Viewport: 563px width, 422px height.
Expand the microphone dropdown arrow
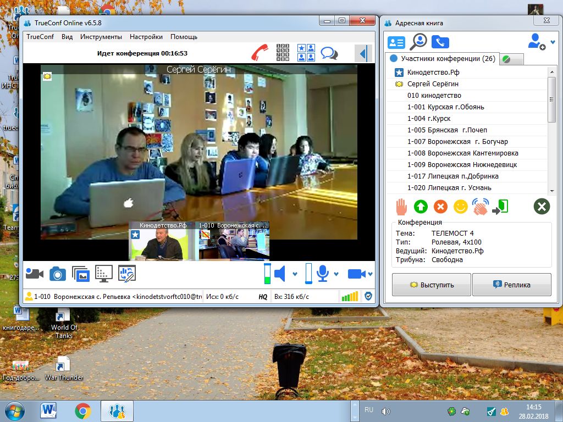click(x=336, y=274)
